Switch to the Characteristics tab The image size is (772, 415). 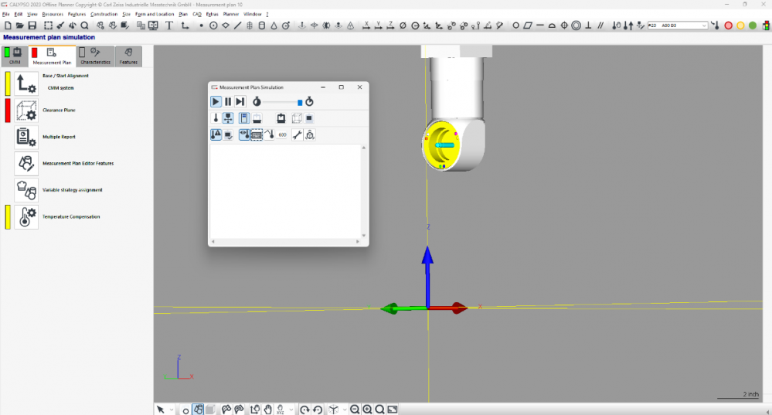(x=96, y=57)
